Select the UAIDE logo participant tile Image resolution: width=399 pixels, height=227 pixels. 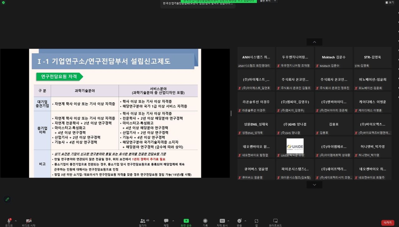[x=295, y=147]
